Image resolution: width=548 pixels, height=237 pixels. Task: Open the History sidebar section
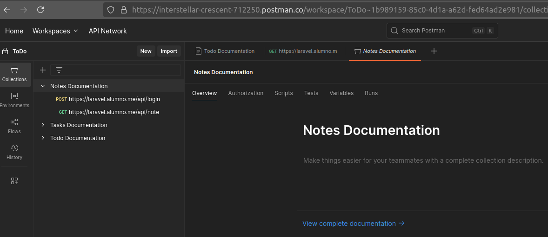coord(14,152)
